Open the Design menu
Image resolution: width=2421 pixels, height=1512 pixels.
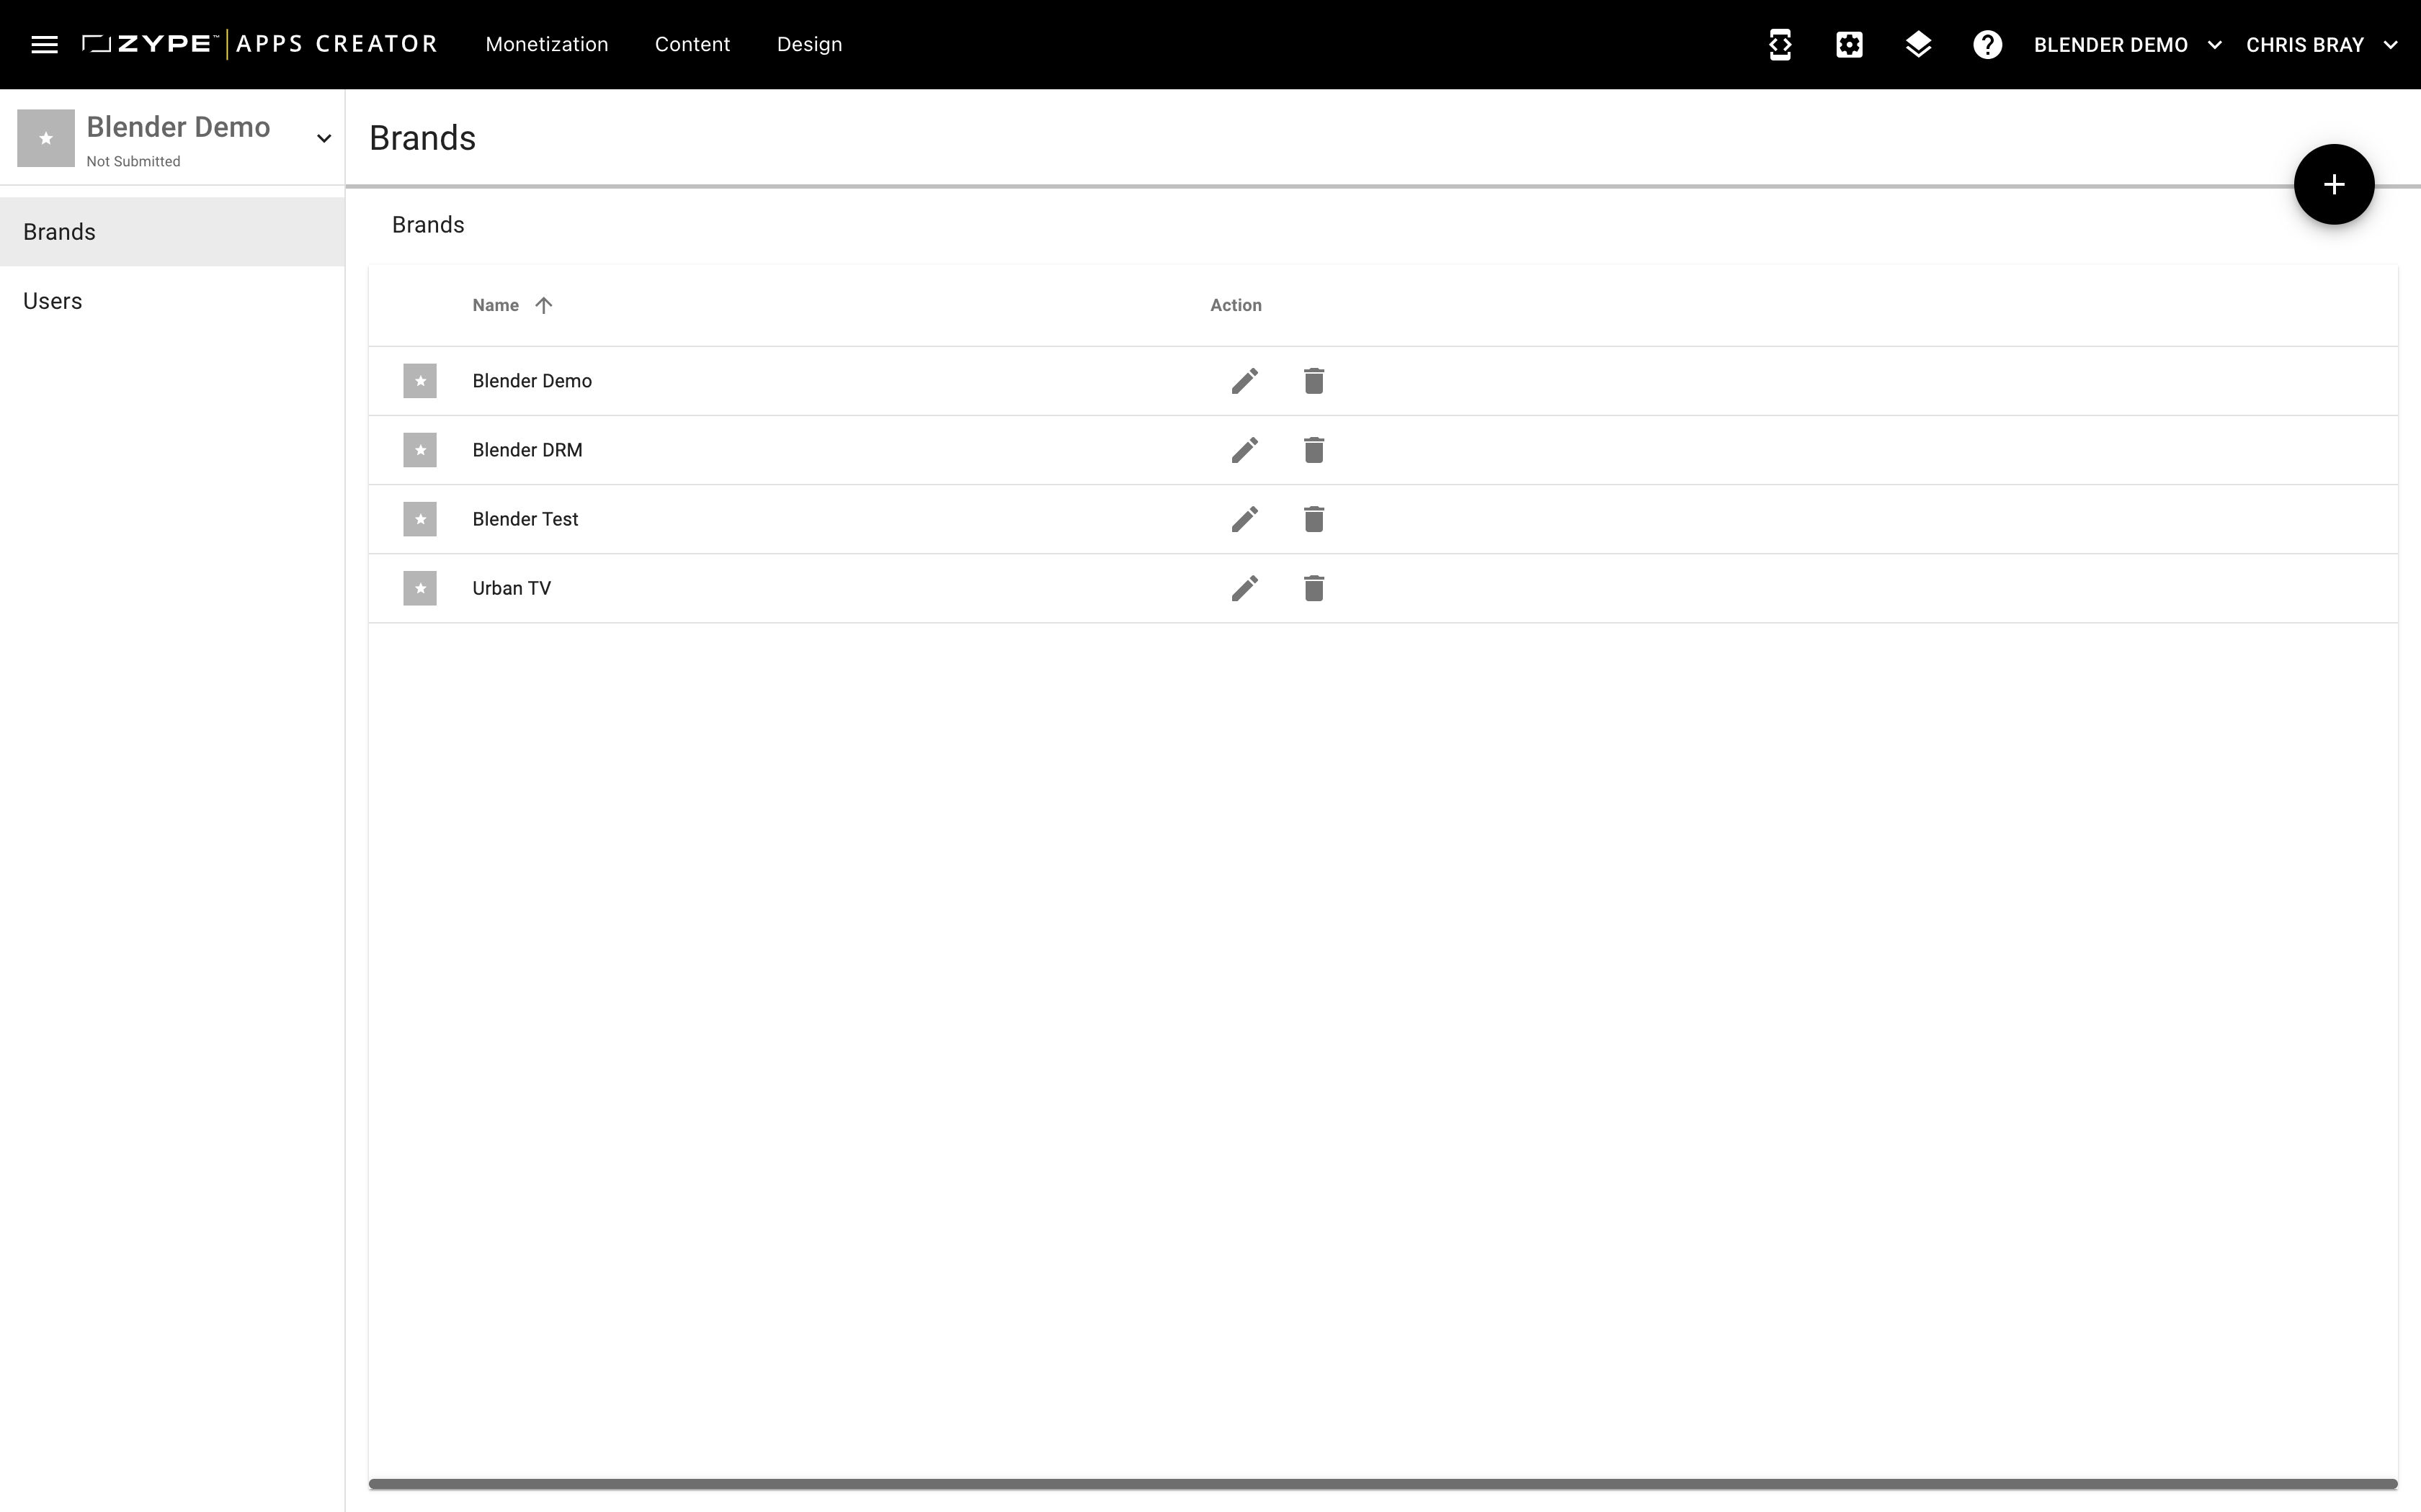point(809,44)
